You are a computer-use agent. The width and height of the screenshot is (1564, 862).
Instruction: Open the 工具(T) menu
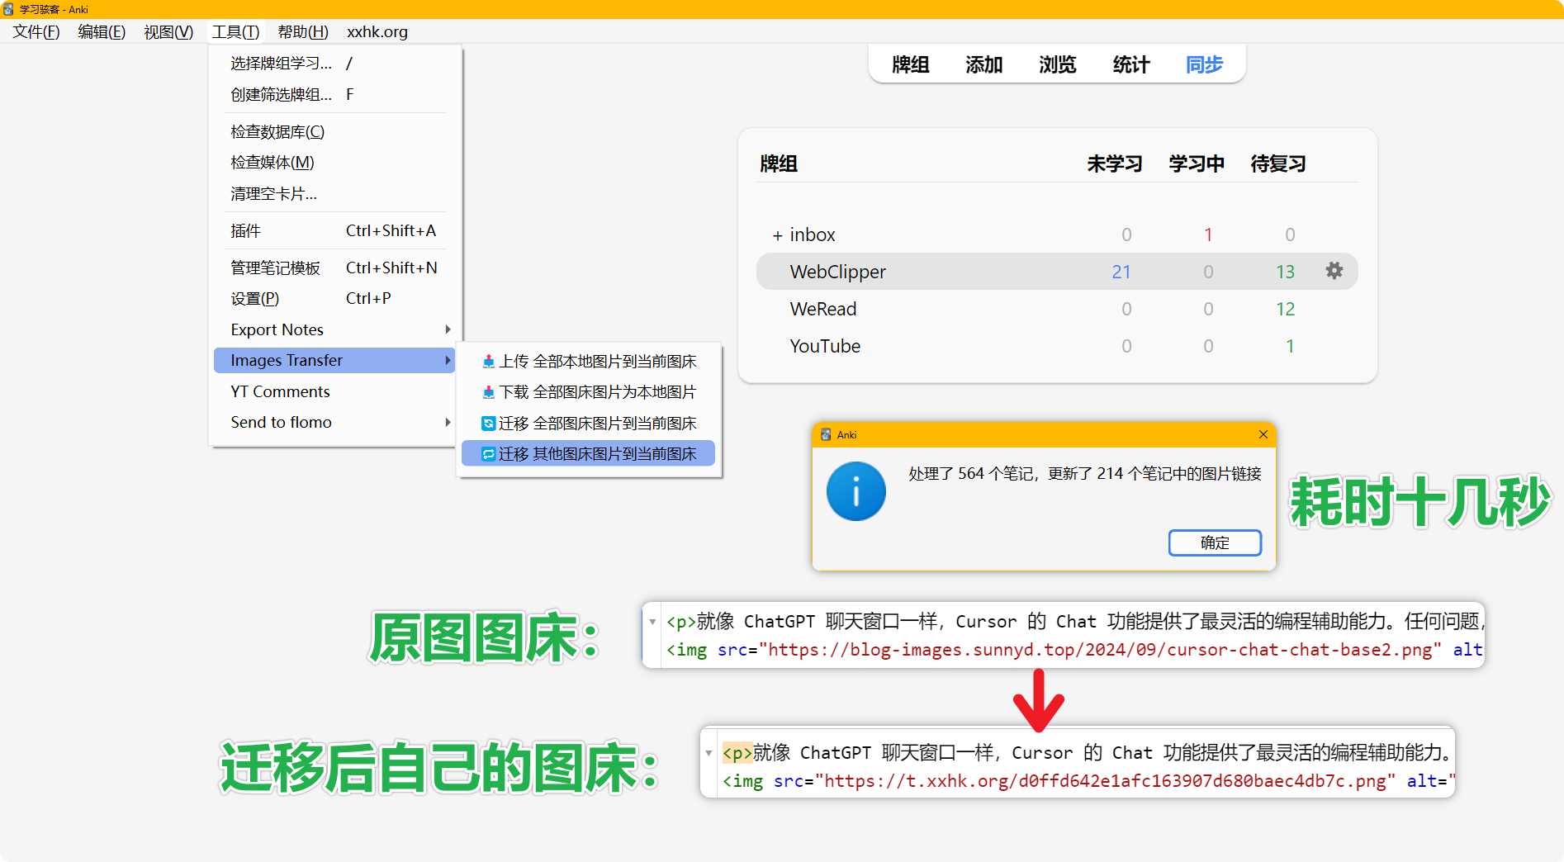235,31
